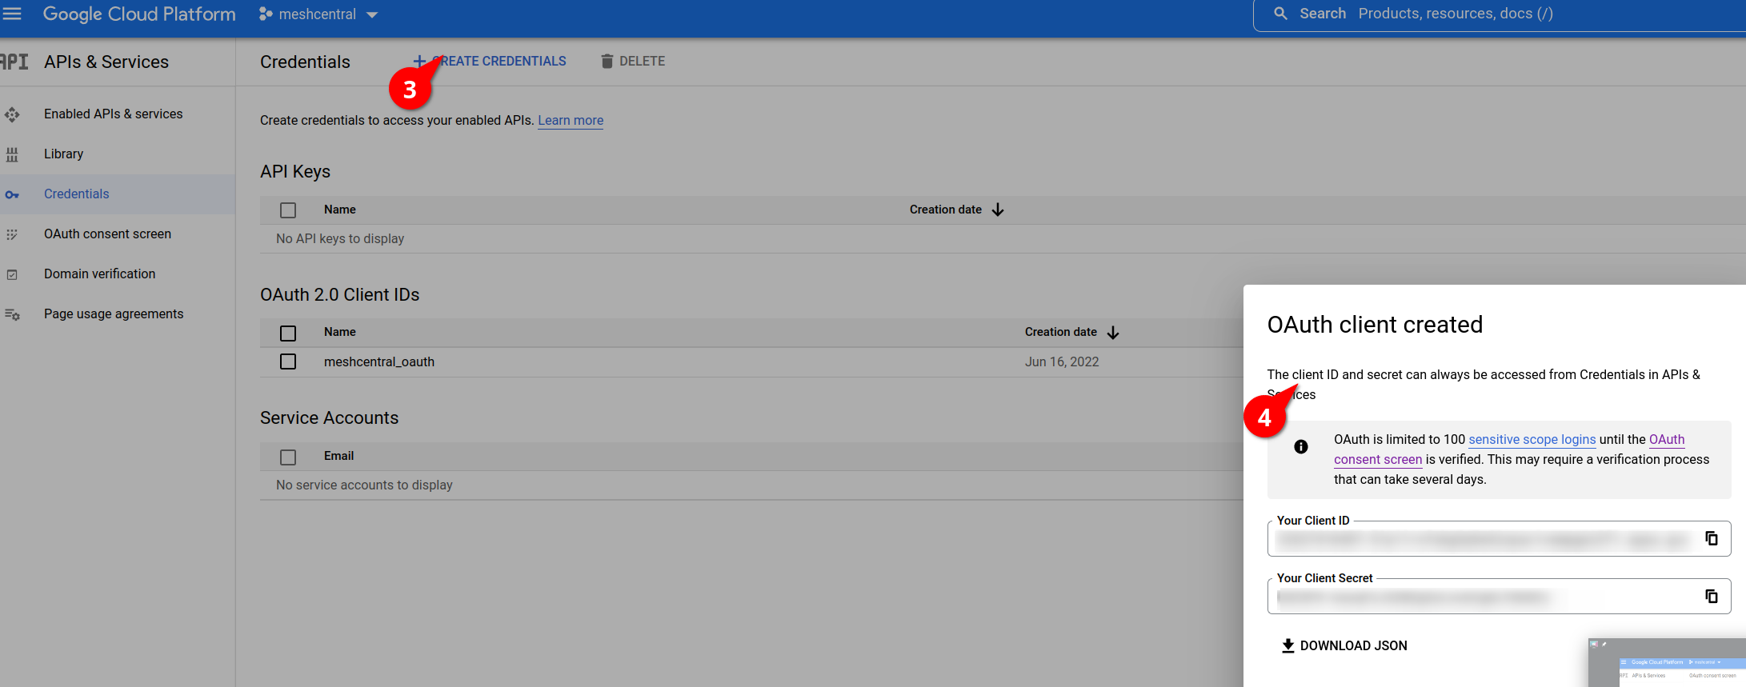
Task: Click the download arrow icon beside DOWNLOAD JSON
Action: tap(1287, 645)
